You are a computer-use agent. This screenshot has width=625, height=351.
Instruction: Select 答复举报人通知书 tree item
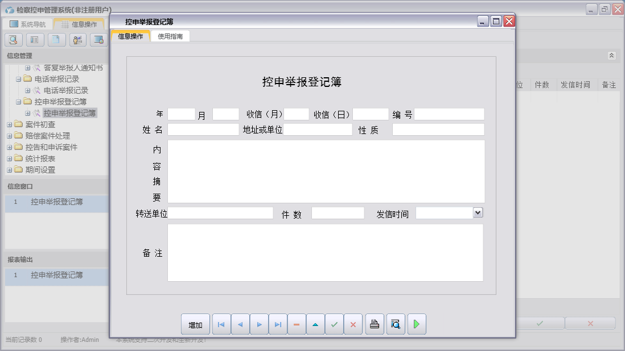(73, 68)
